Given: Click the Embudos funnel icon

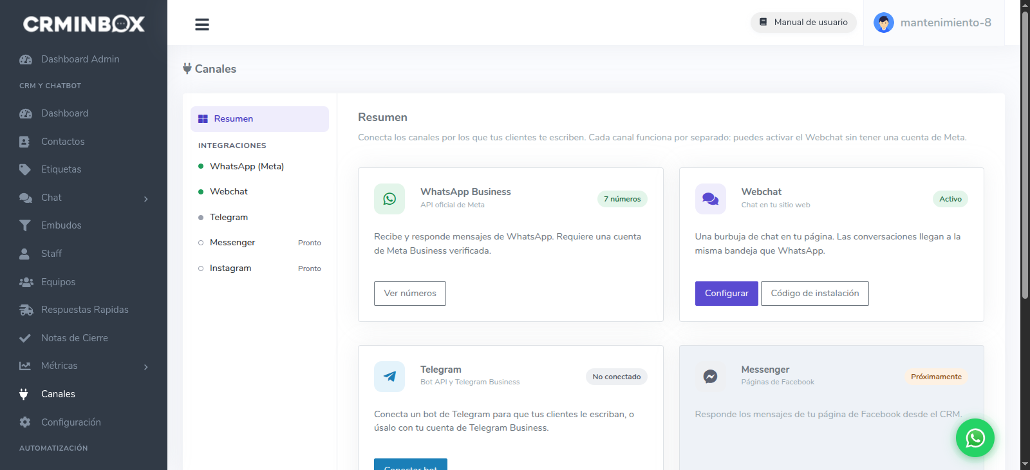Looking at the screenshot, I should click(x=25, y=225).
